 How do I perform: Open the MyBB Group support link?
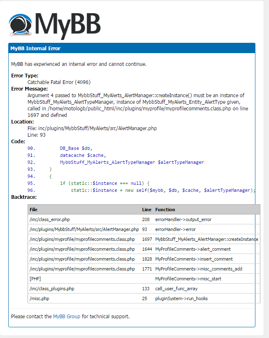tap(66, 317)
